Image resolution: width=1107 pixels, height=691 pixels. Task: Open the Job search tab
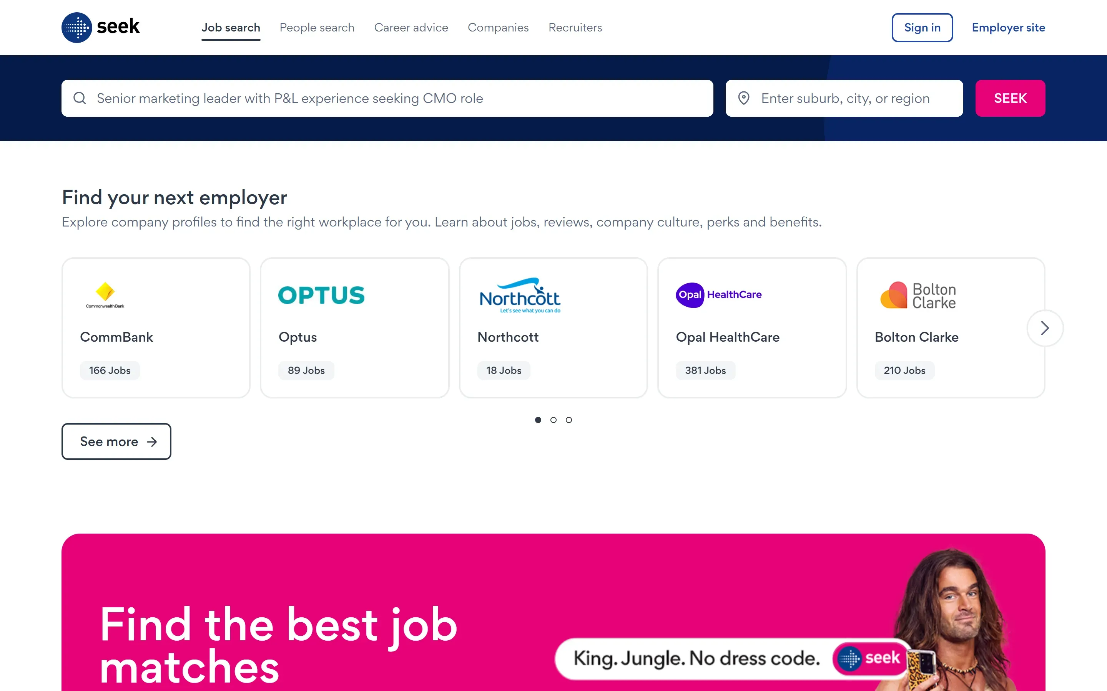point(231,27)
